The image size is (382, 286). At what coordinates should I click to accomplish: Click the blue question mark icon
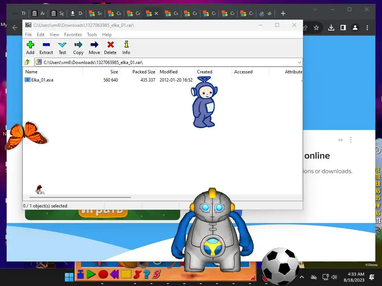coord(147,274)
